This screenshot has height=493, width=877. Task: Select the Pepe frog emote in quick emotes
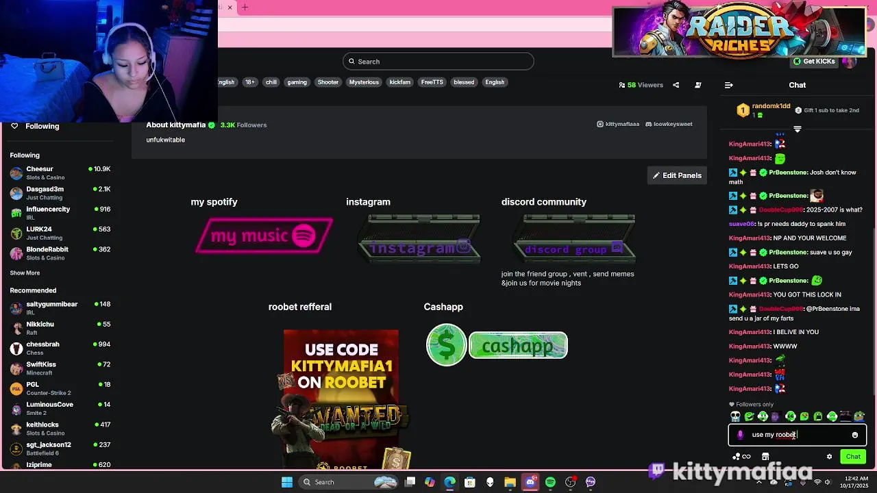coord(859,416)
